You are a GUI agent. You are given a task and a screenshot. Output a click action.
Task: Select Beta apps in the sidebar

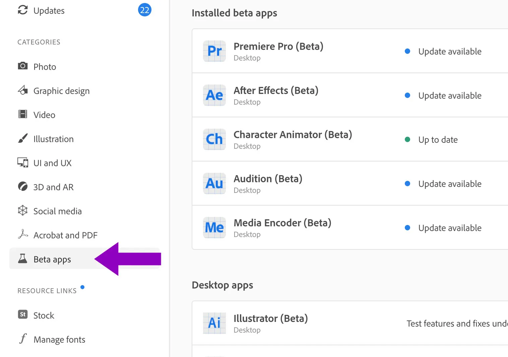pos(52,259)
